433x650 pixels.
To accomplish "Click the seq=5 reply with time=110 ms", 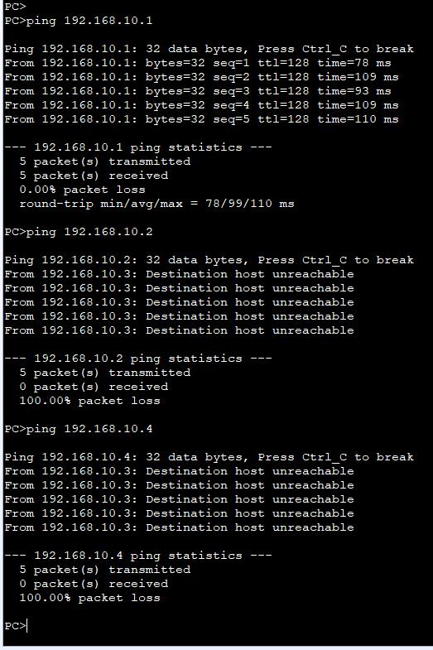I will (x=201, y=119).
